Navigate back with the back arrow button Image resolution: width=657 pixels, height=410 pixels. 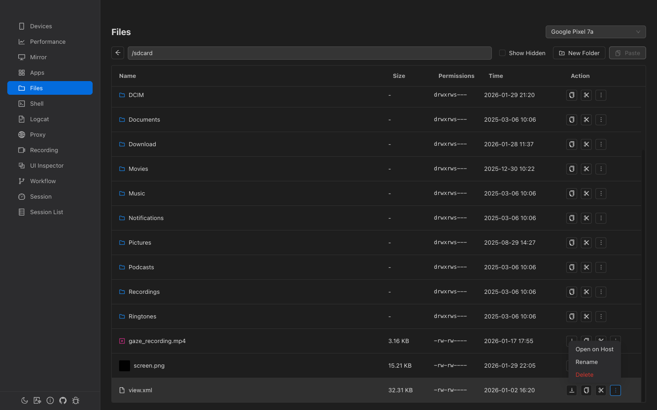[118, 53]
